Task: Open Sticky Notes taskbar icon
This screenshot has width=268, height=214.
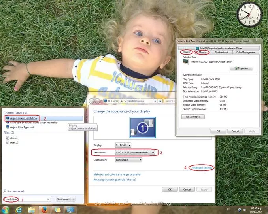Action: click(57, 210)
